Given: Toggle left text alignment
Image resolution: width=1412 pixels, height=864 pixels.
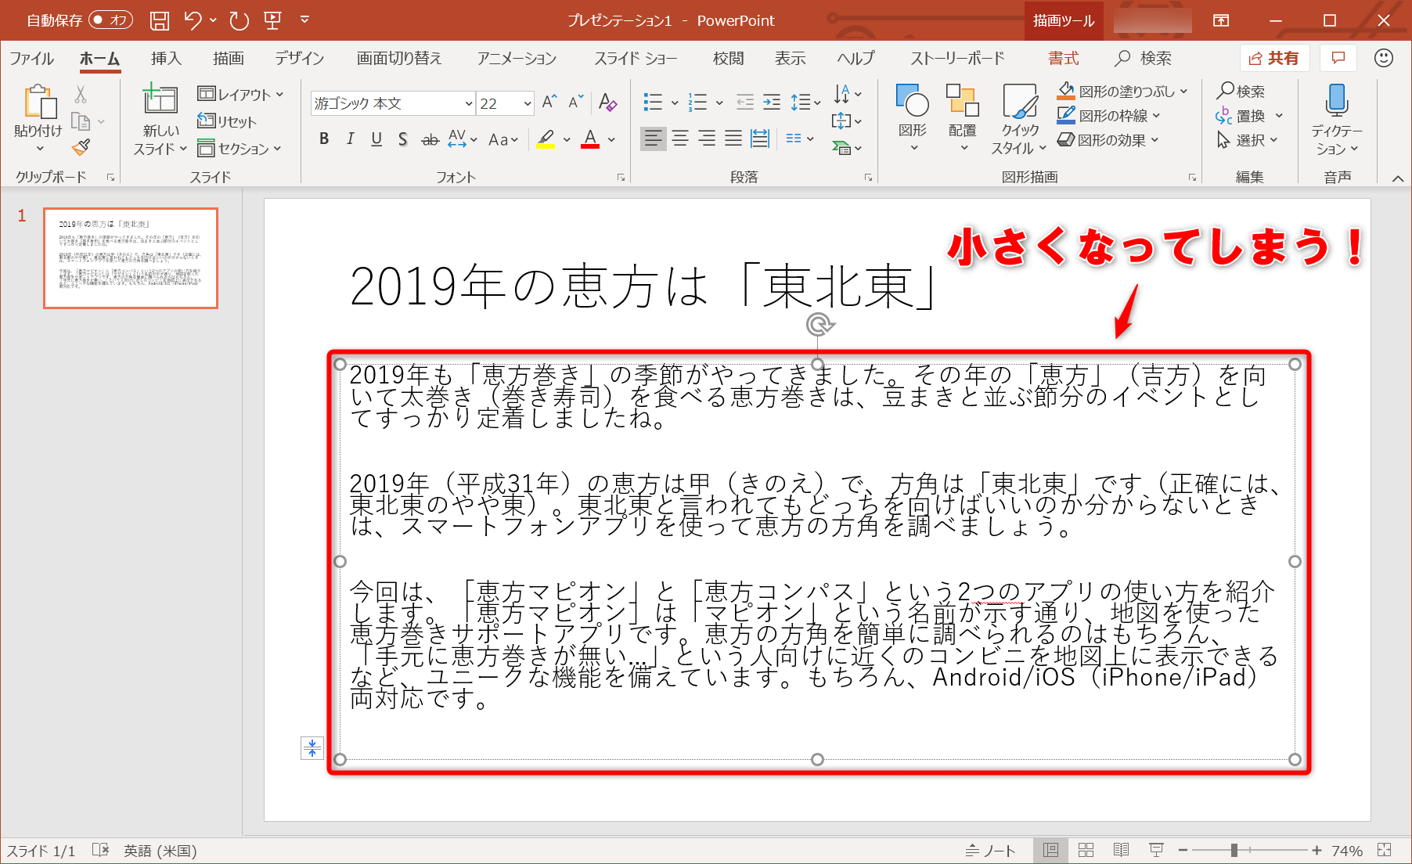Looking at the screenshot, I should coord(653,139).
